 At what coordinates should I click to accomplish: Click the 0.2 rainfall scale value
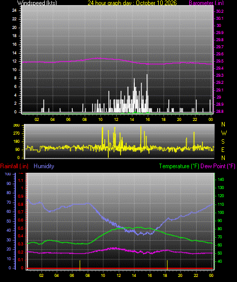point(21,253)
